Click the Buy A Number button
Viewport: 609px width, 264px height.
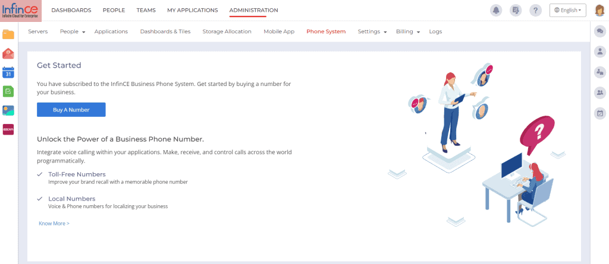coord(71,110)
